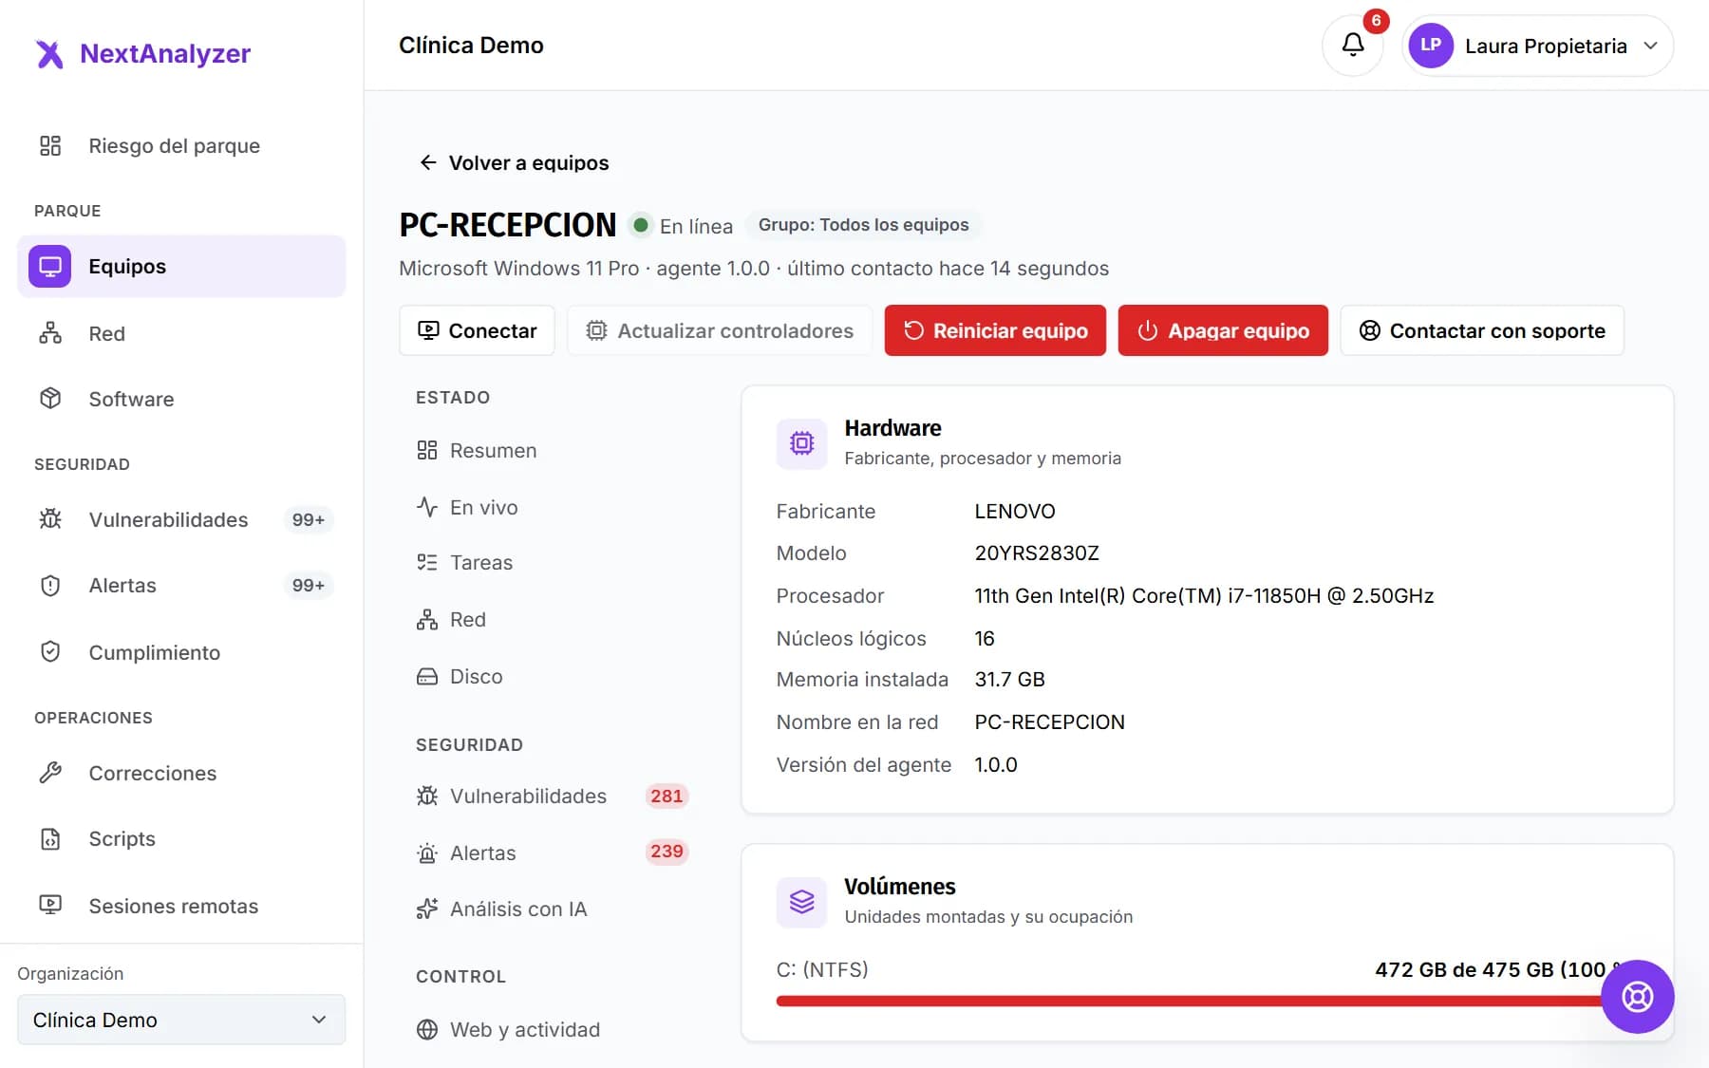The height and width of the screenshot is (1068, 1709).
Task: Click the Hardware chip icon
Action: click(801, 443)
